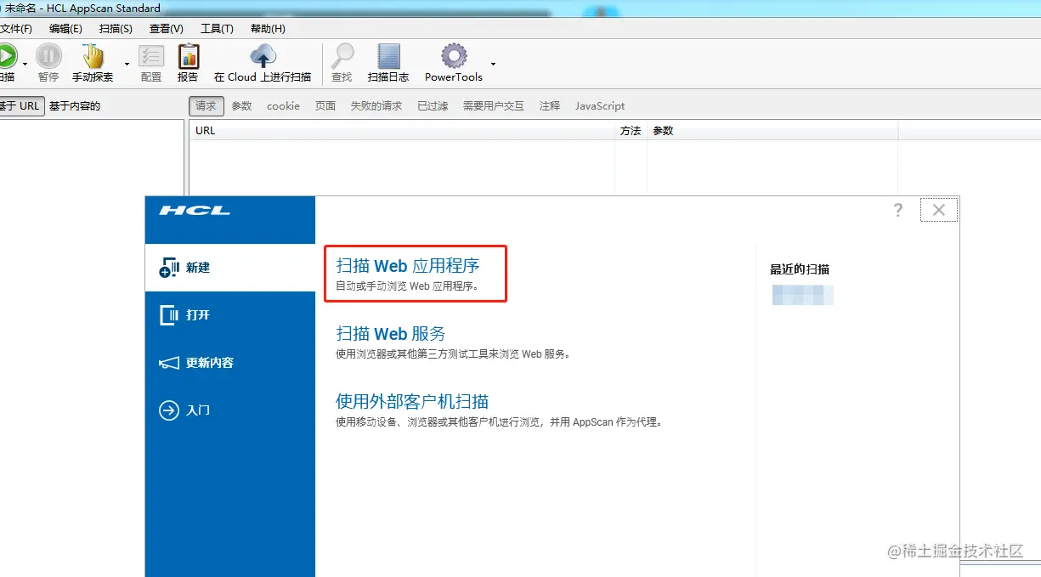Open the blurred recent scan entry
This screenshot has width=1041, height=577.
802,295
